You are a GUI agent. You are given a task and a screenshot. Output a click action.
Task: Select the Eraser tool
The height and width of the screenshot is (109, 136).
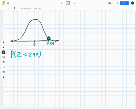[3, 47]
